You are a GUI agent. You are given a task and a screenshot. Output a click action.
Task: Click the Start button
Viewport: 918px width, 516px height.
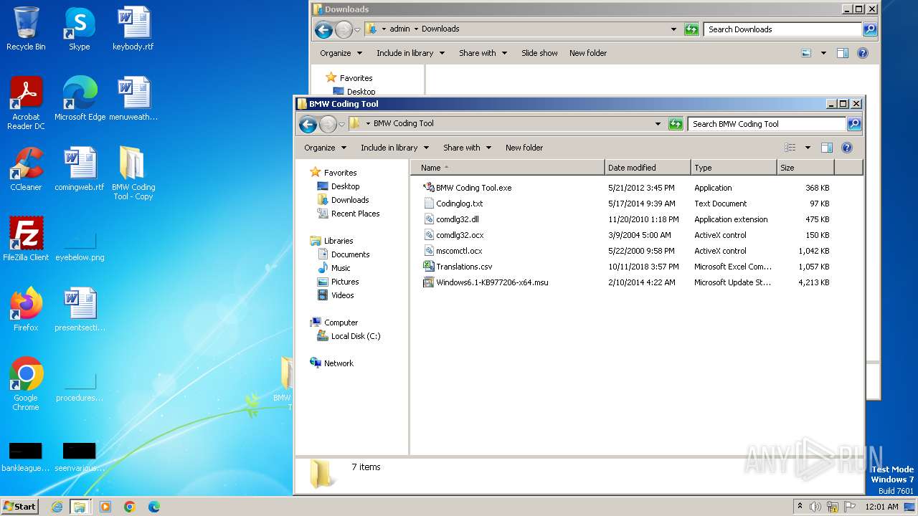click(20, 507)
